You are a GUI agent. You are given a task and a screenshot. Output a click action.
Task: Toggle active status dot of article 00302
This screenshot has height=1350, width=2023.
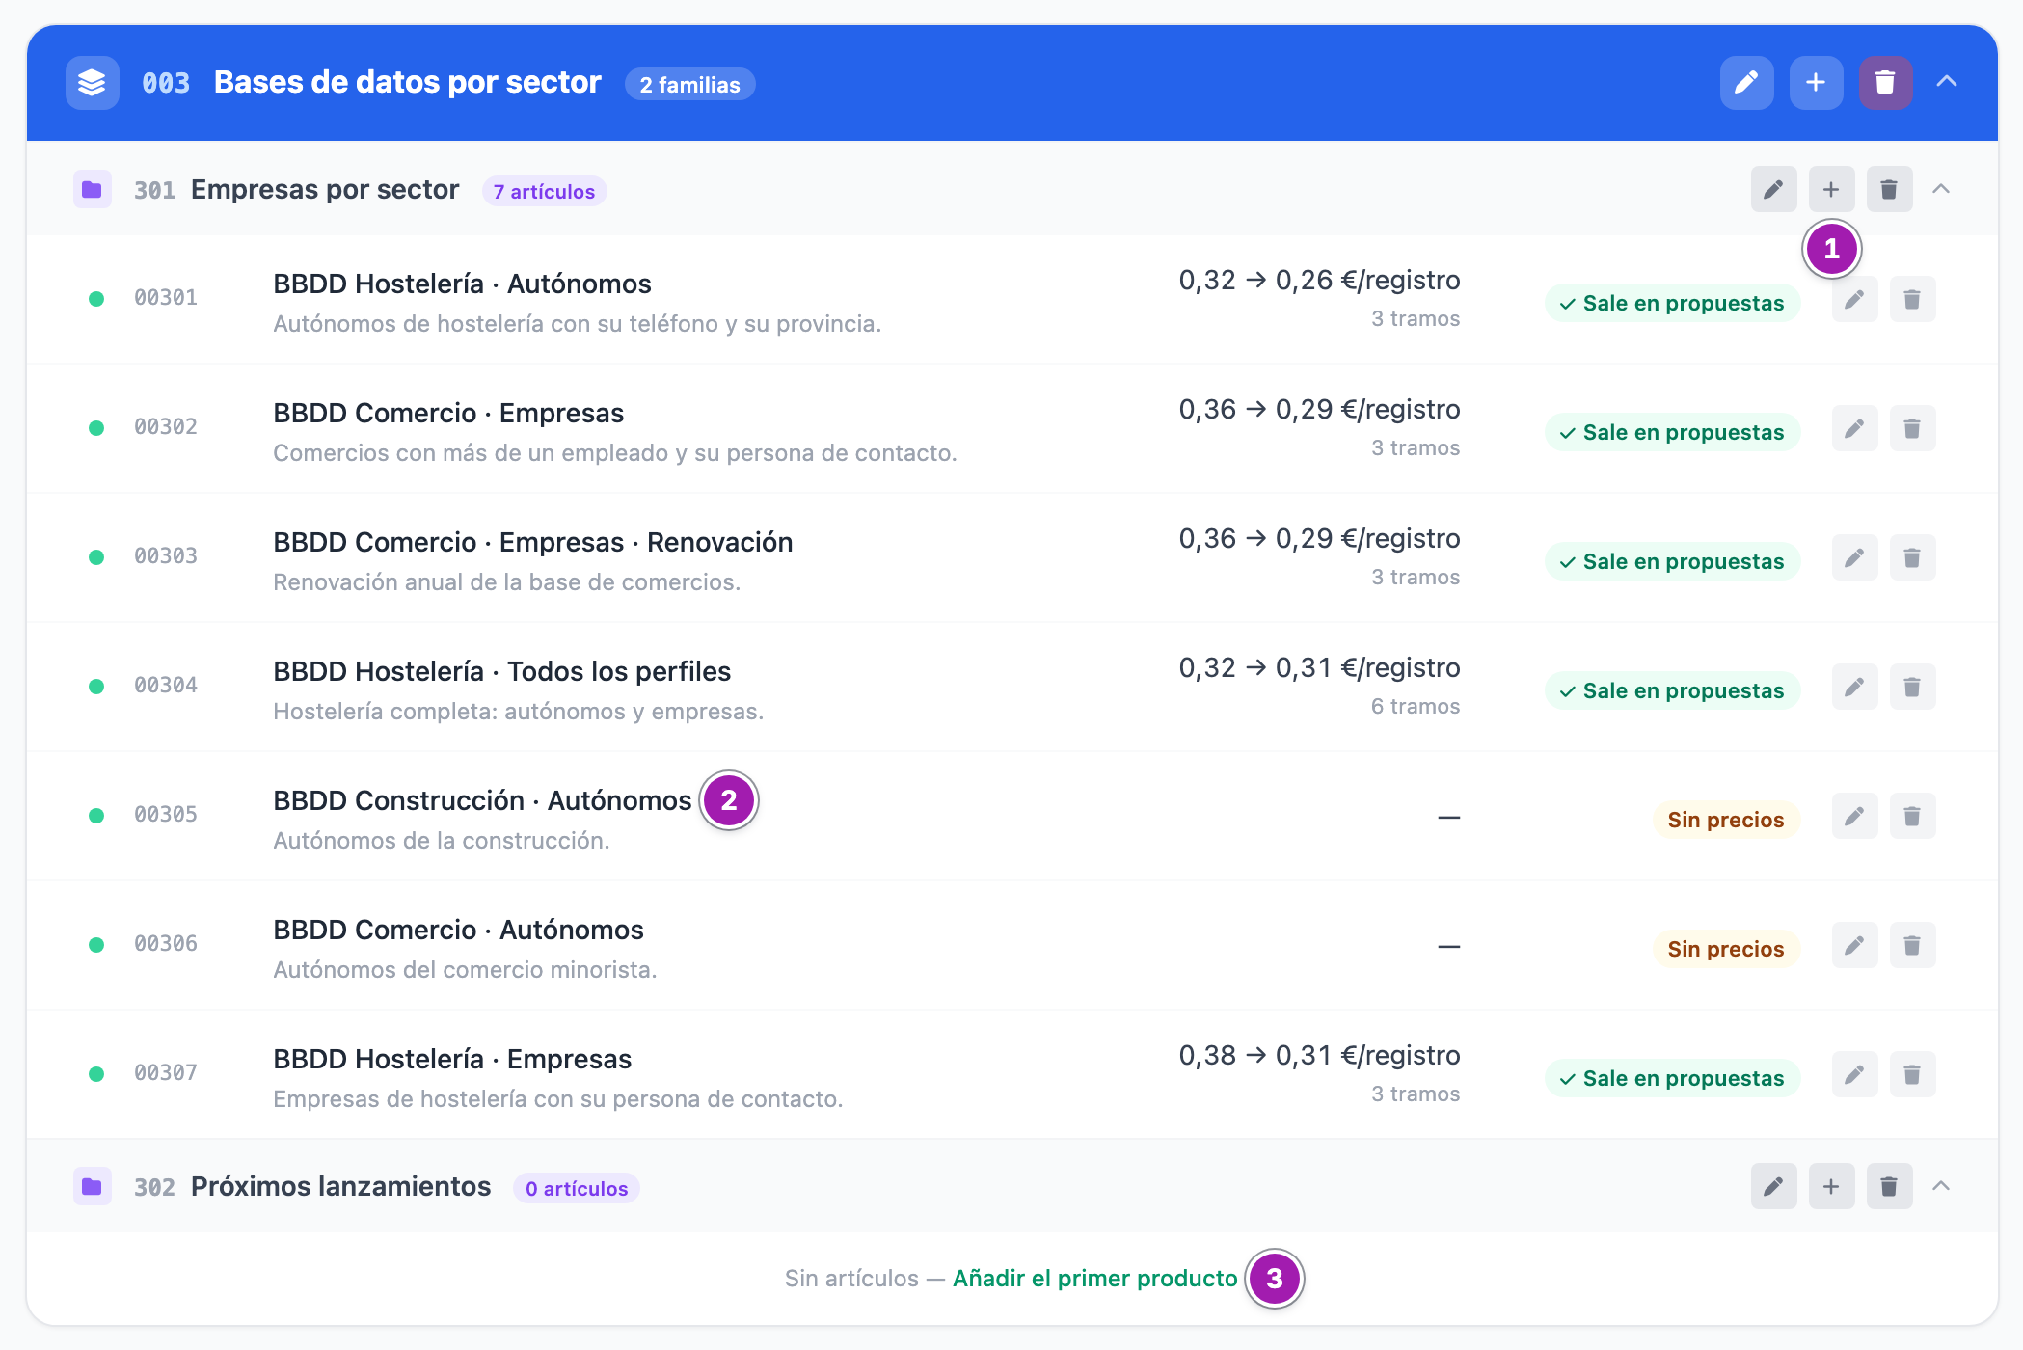point(96,428)
